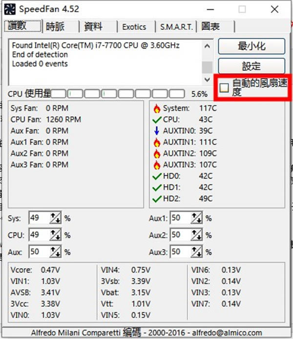Click the flame icon beside AUXTIN1
Viewport: 293px width, 339px height.
click(x=157, y=142)
